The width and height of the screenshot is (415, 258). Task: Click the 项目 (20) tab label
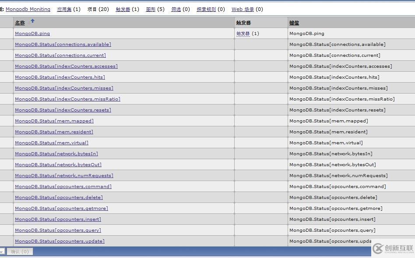tap(98, 9)
